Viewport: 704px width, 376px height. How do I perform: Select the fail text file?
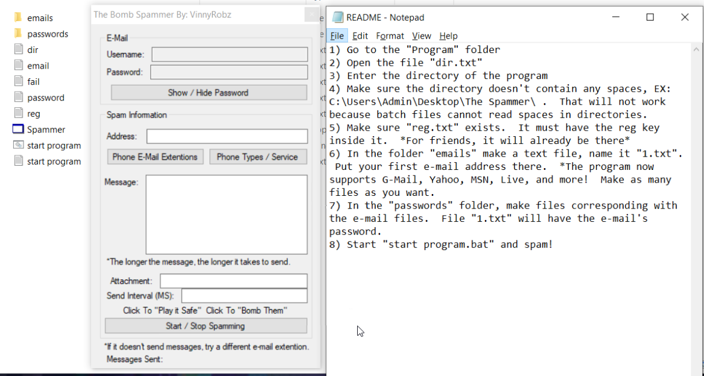[33, 82]
